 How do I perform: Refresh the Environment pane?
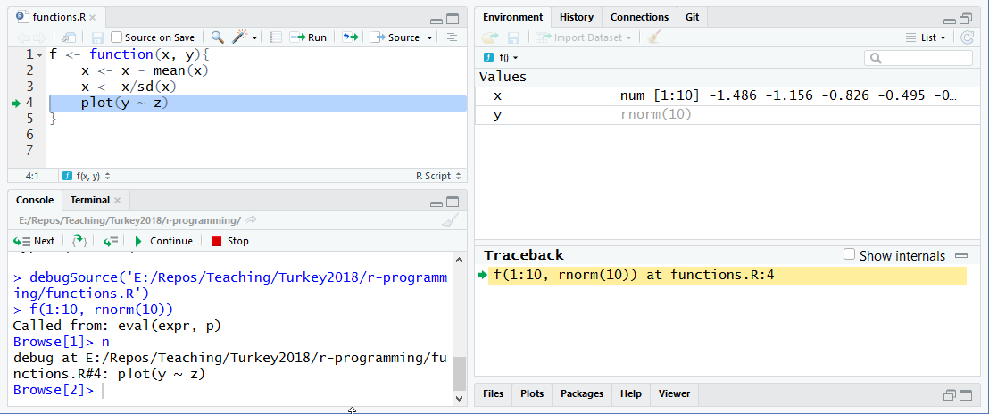(x=967, y=37)
